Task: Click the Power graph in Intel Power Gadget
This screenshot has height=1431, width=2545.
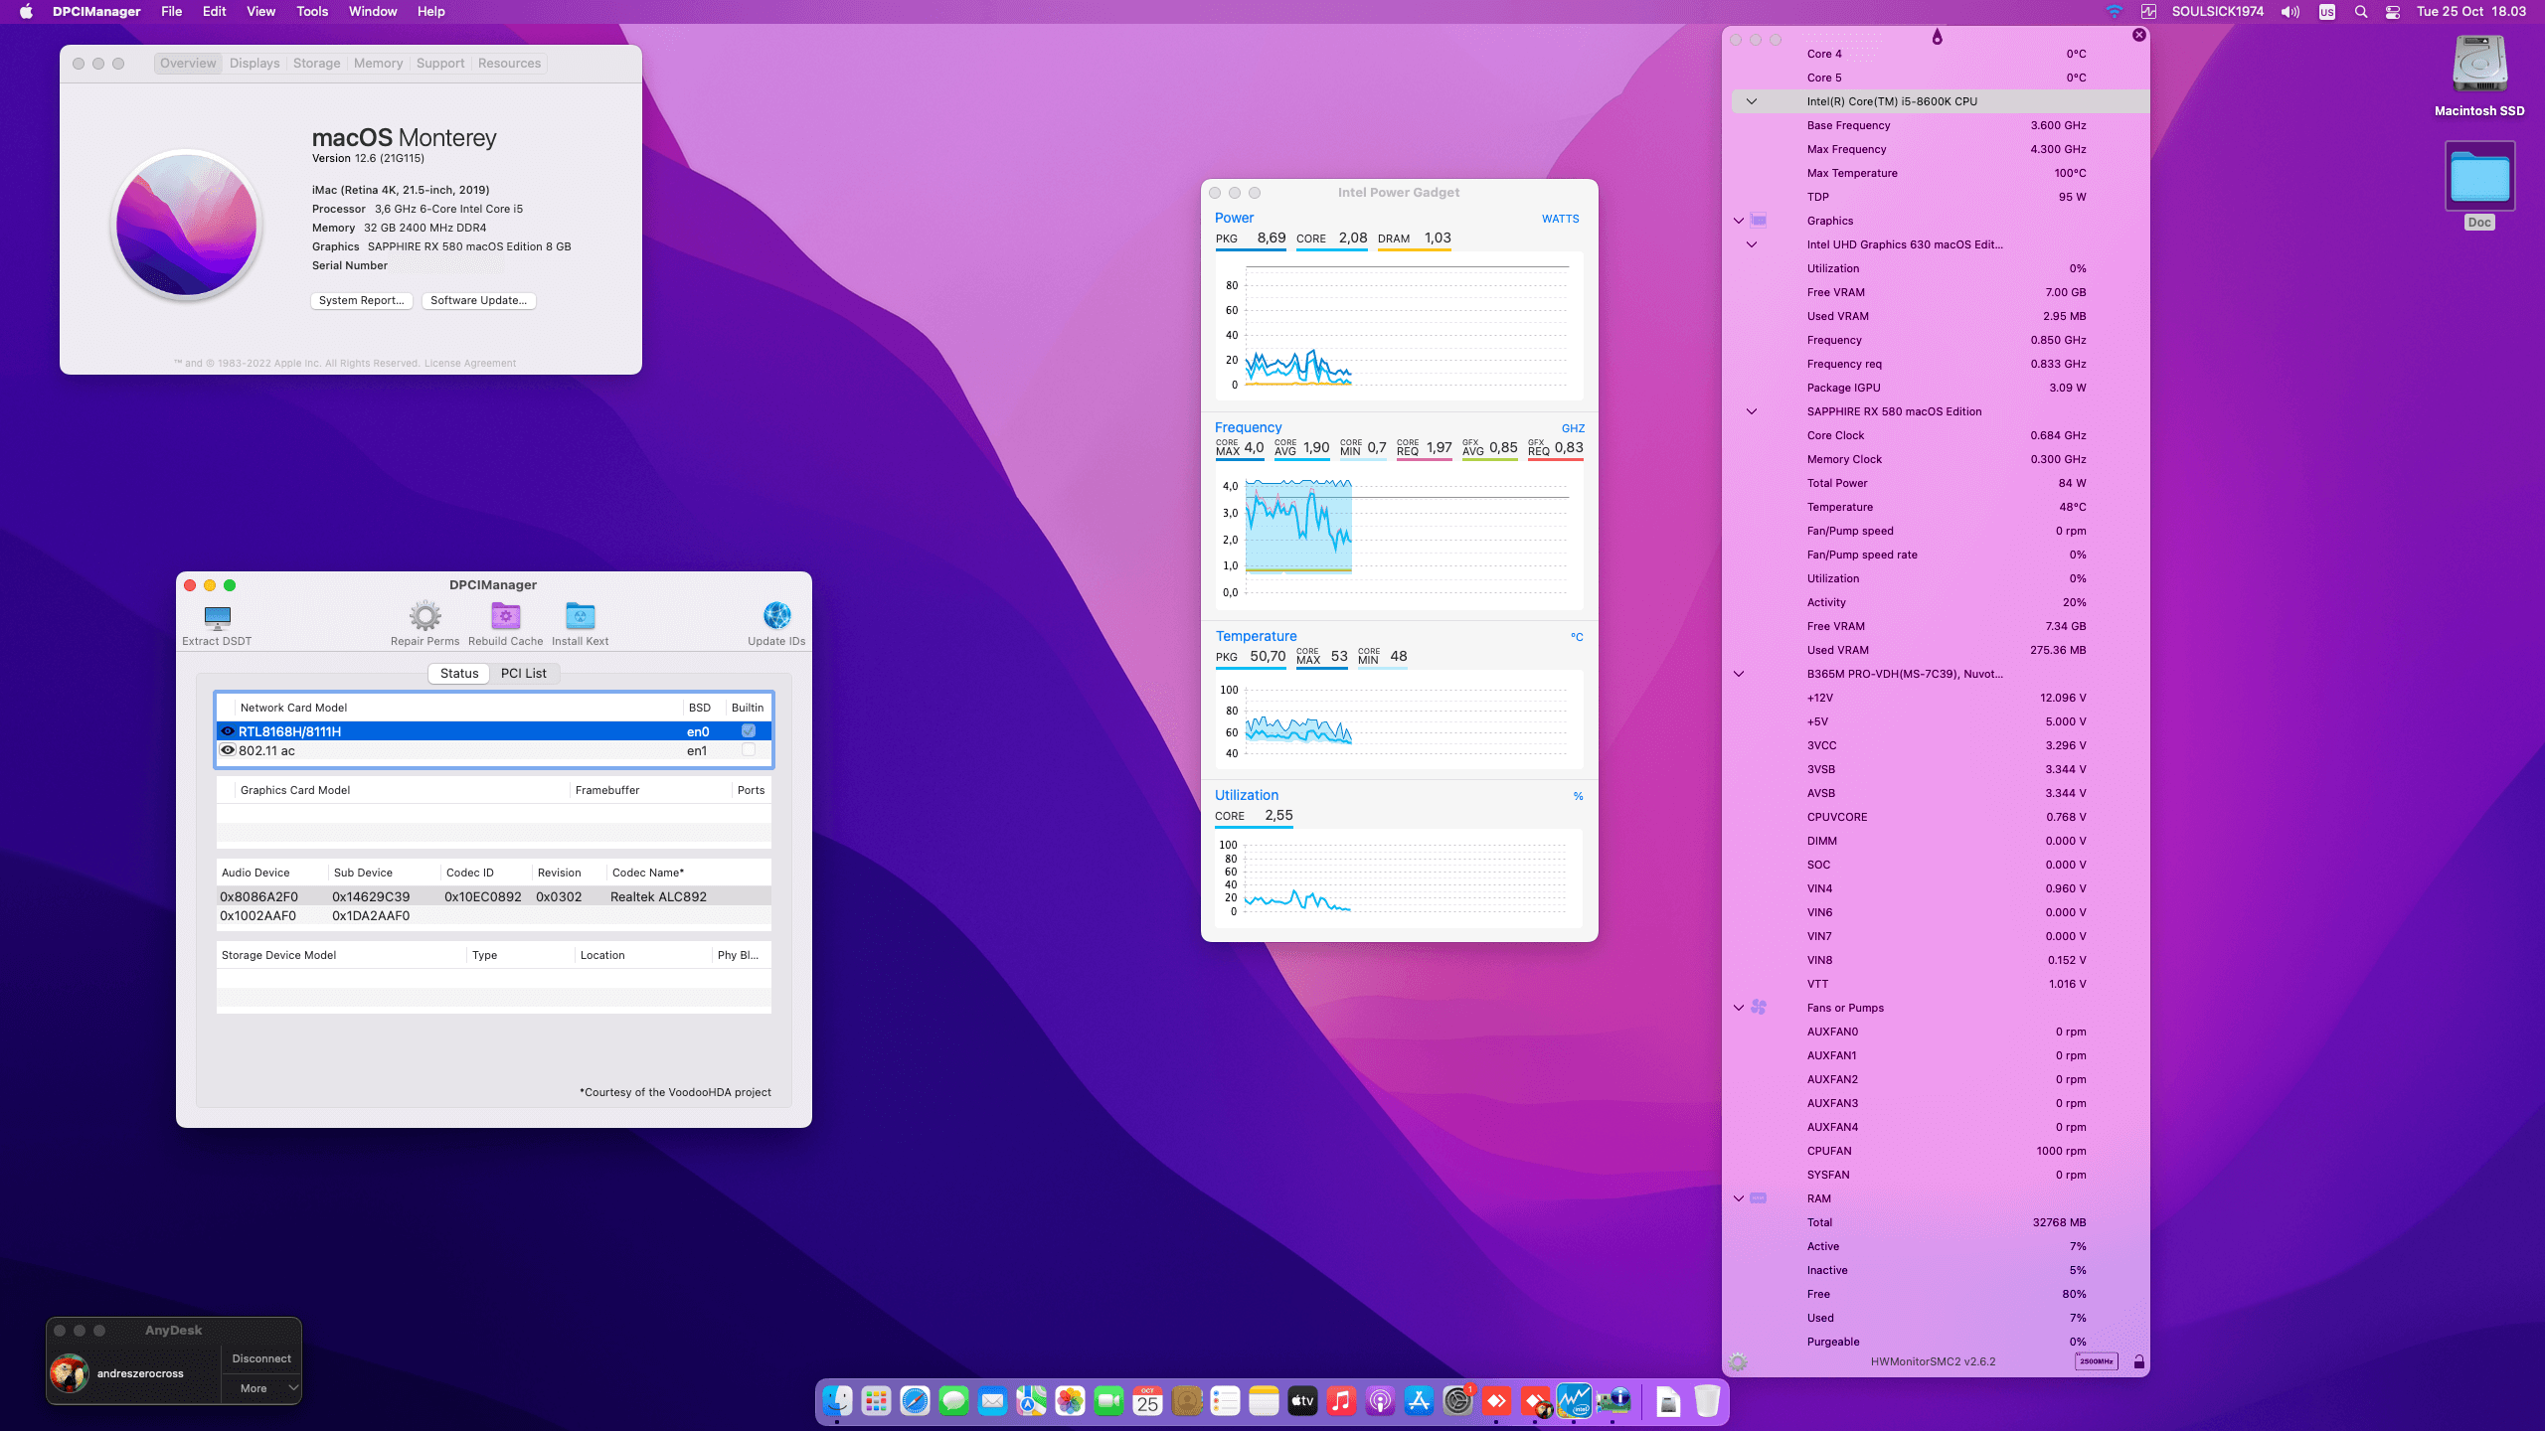Action: (x=1399, y=327)
